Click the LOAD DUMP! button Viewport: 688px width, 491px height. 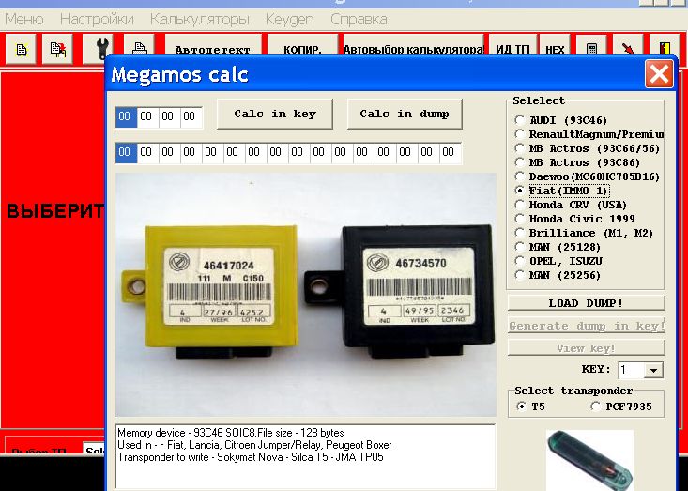pyautogui.click(x=587, y=303)
